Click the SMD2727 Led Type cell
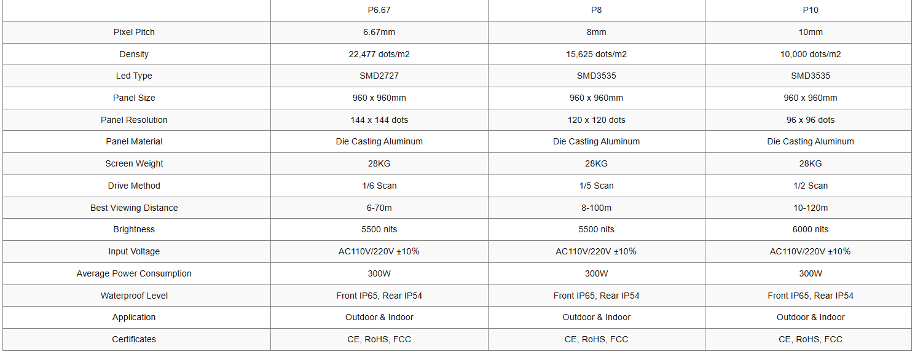The width and height of the screenshot is (915, 357). tap(379, 76)
